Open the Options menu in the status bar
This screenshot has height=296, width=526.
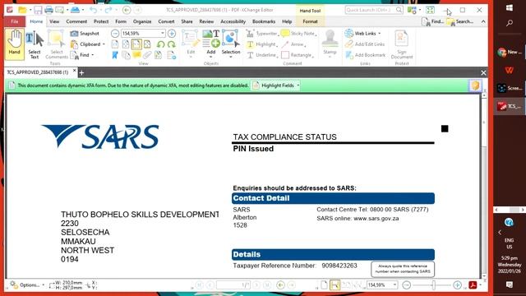point(27,285)
